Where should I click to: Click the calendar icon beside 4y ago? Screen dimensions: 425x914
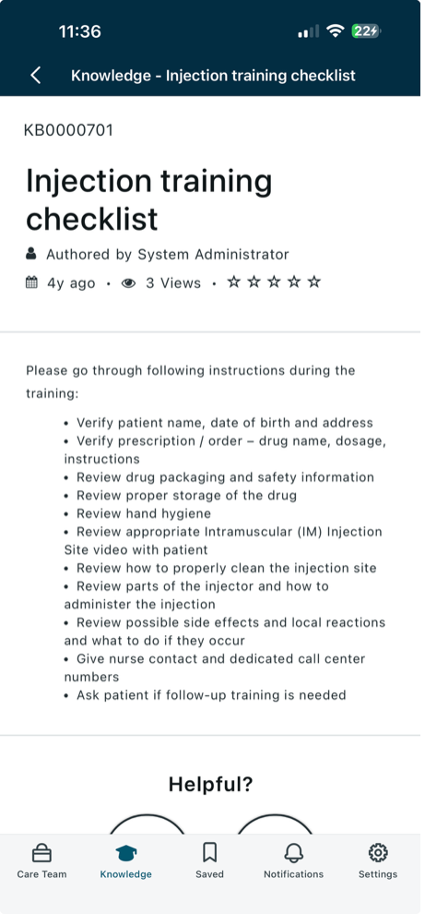click(x=31, y=283)
